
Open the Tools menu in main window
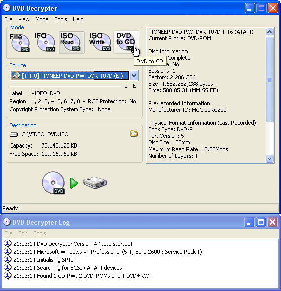point(61,19)
